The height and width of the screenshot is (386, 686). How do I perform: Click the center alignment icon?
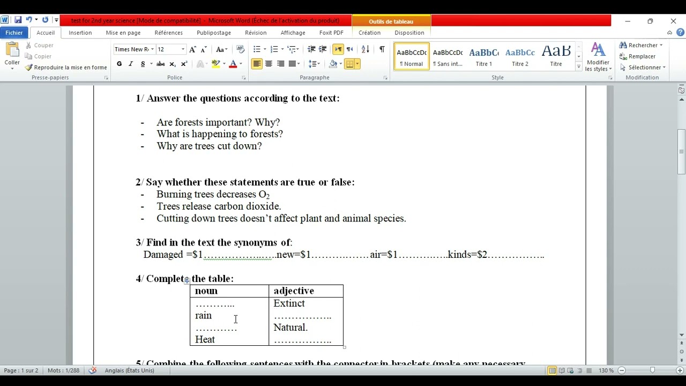[x=269, y=64]
